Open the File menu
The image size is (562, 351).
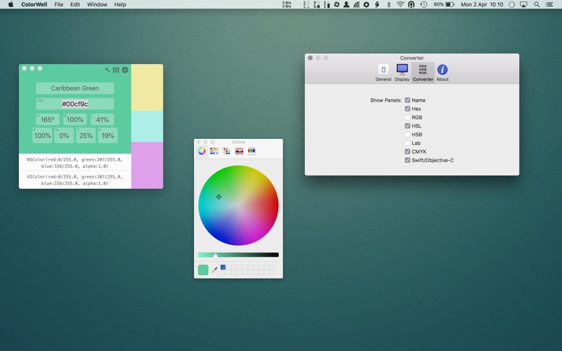pos(59,4)
